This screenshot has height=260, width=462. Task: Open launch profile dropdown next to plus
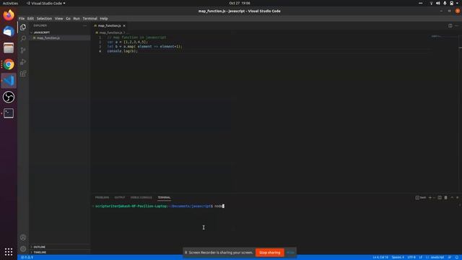pos(434,197)
